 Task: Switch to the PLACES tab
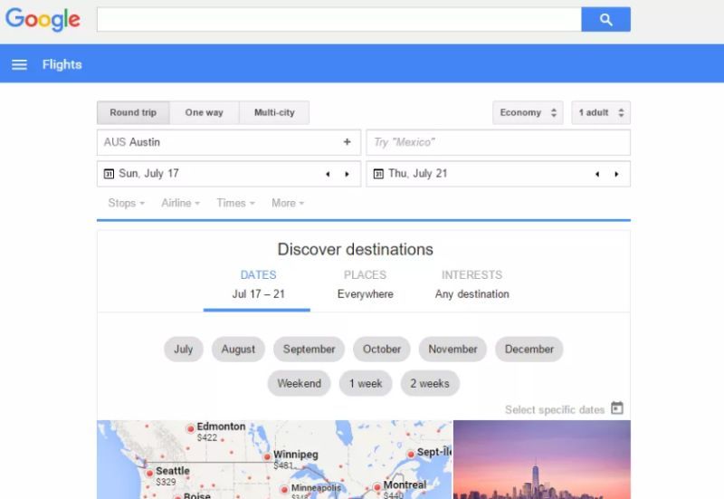pos(365,284)
